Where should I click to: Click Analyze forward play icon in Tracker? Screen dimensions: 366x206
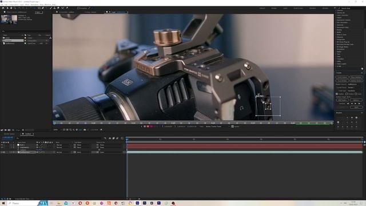[356, 104]
